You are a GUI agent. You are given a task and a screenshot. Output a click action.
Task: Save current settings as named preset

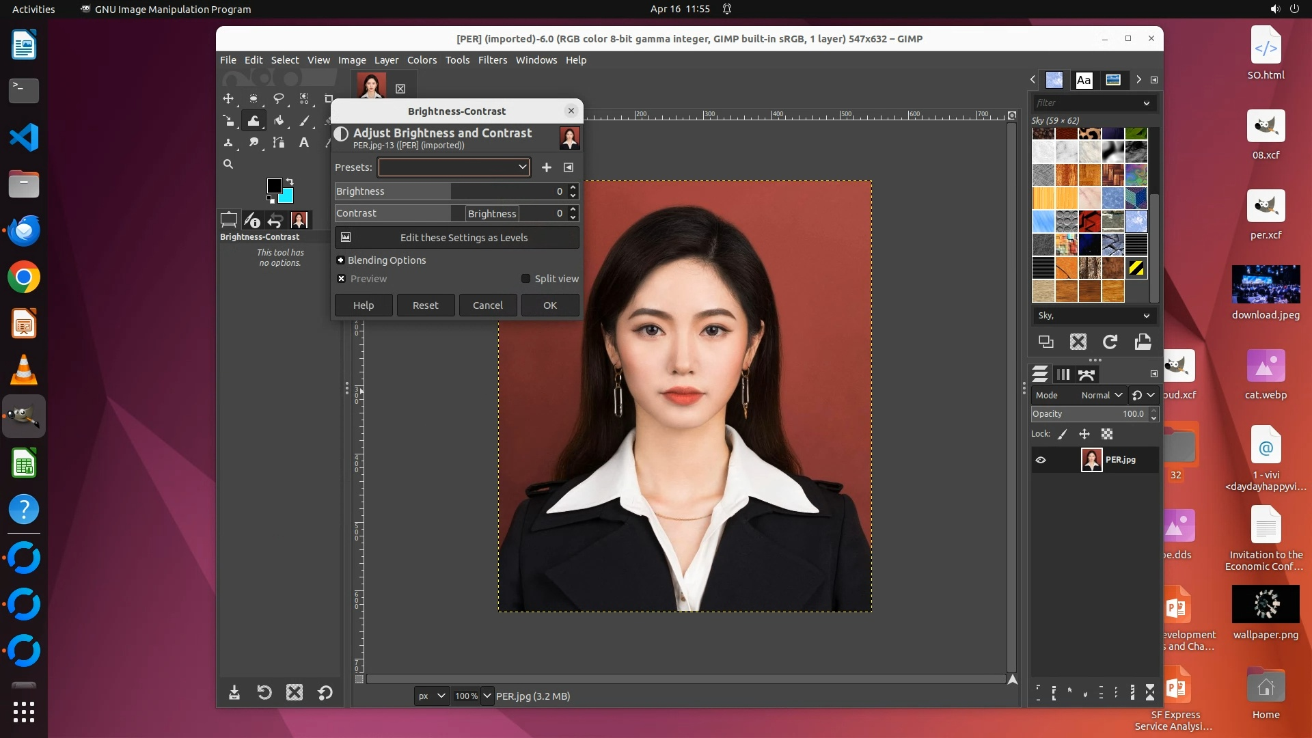[547, 167]
